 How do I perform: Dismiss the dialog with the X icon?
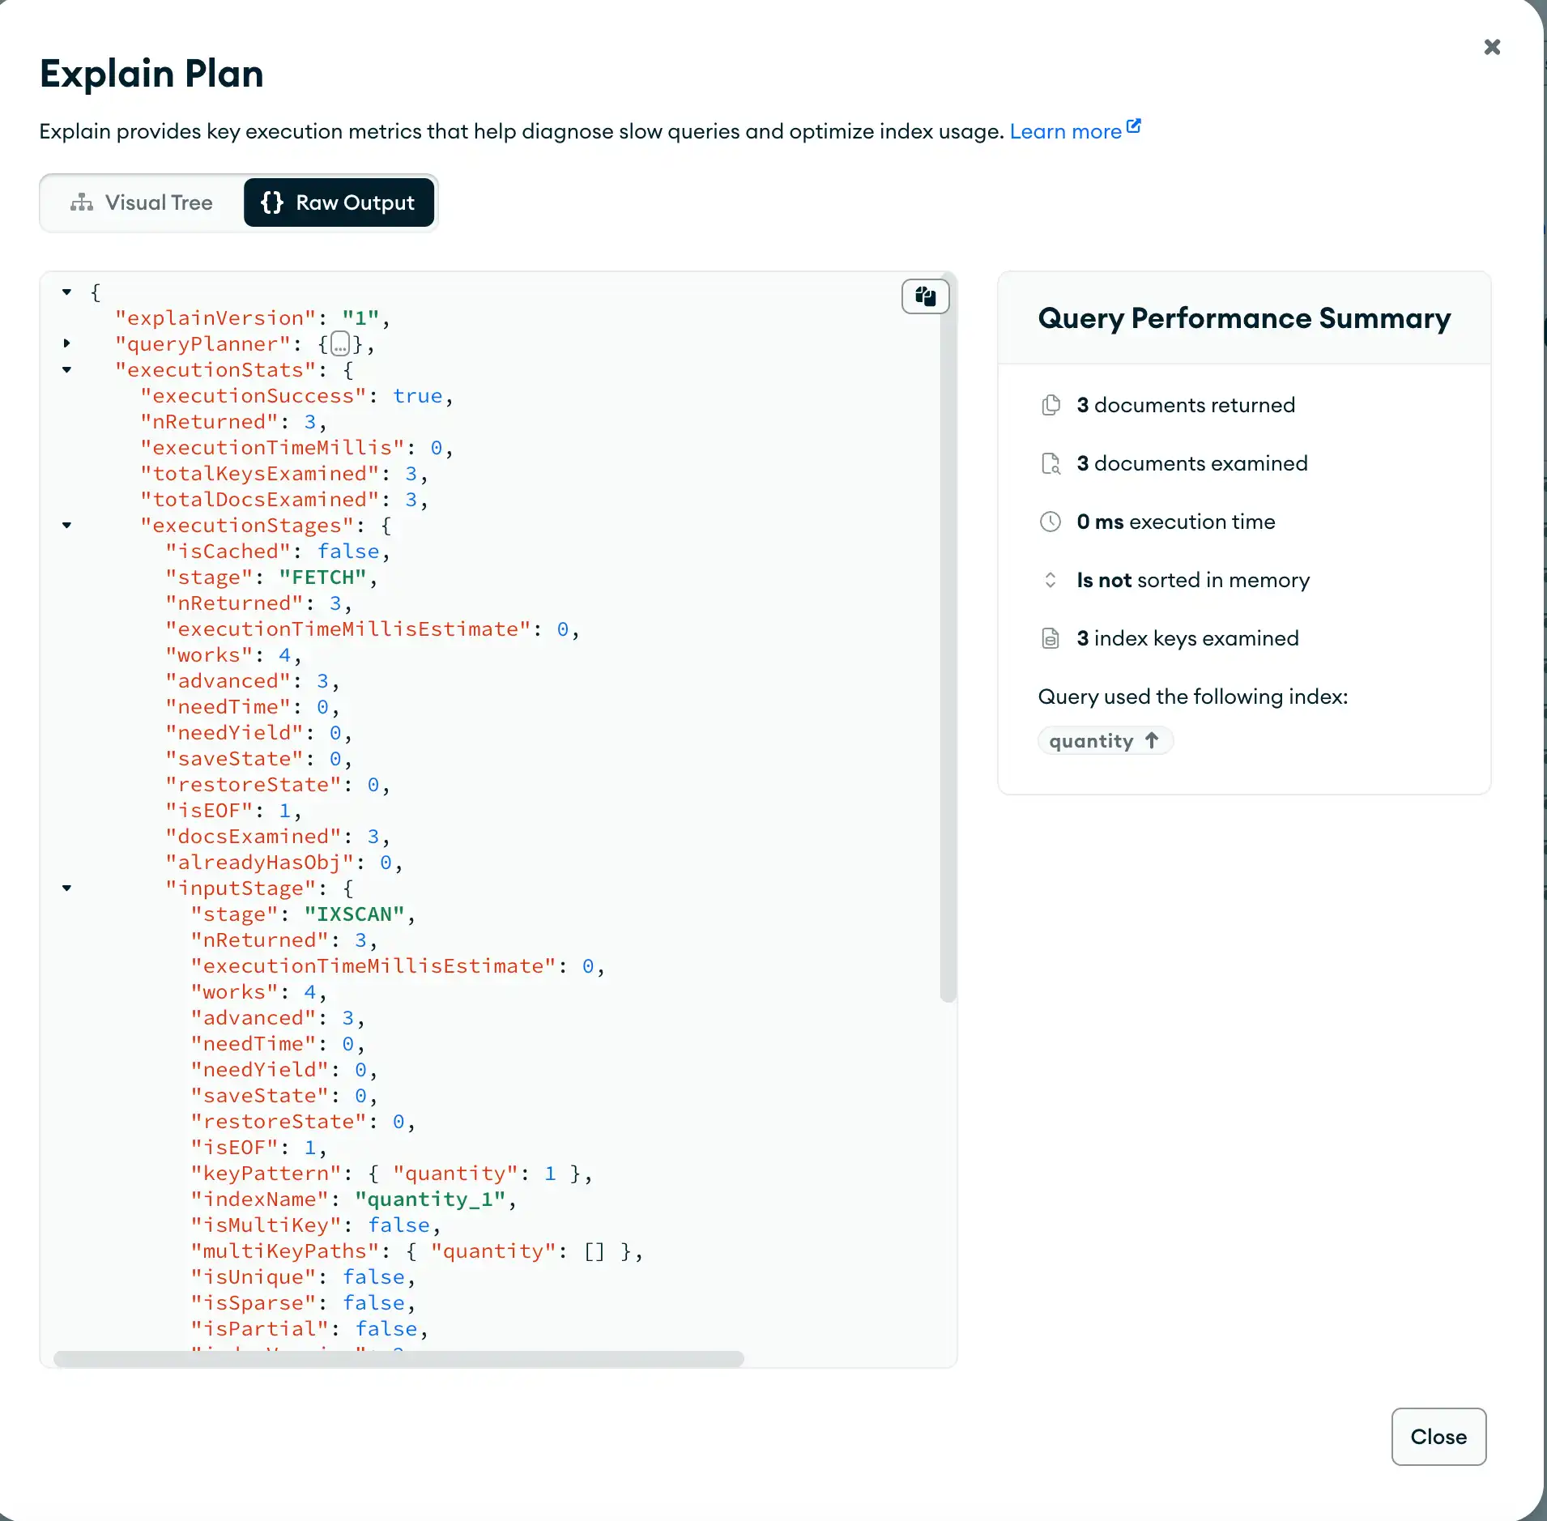click(x=1491, y=46)
